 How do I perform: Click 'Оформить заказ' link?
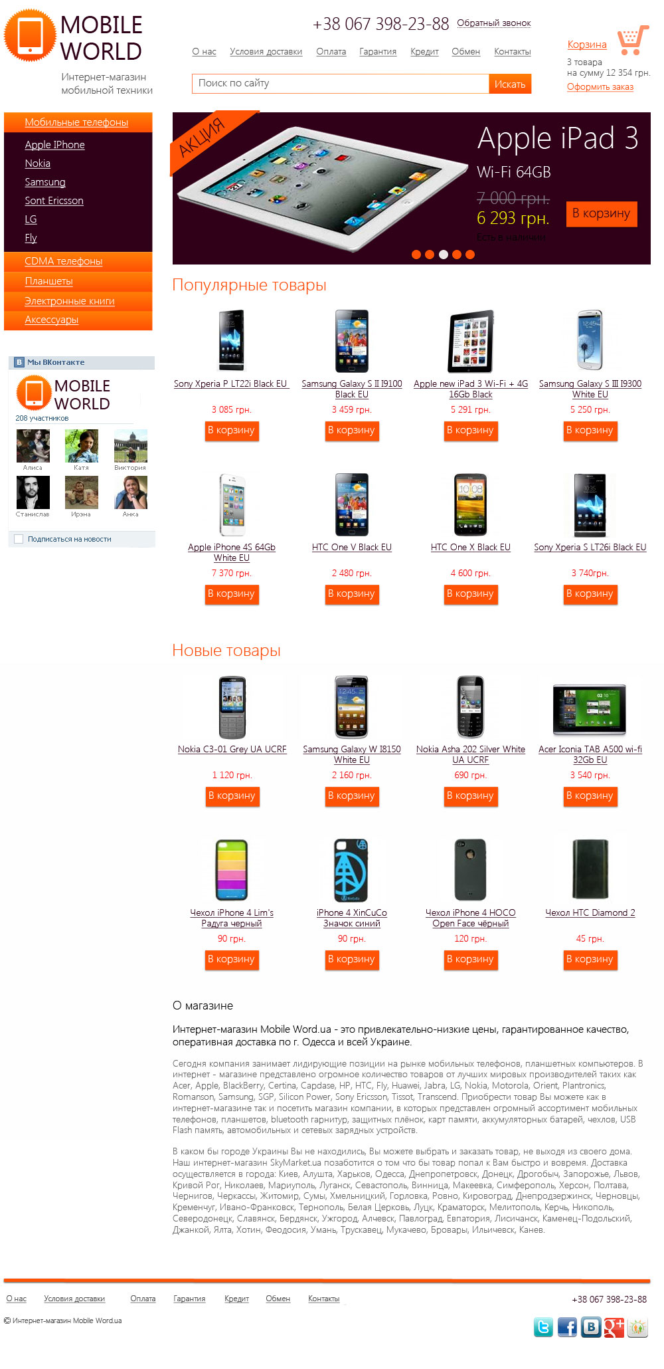click(600, 86)
